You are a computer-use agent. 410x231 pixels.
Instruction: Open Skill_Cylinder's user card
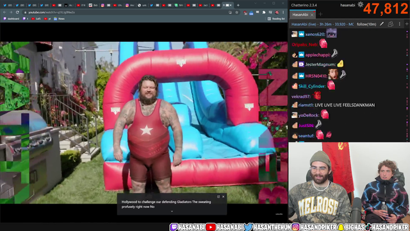[x=312, y=86]
